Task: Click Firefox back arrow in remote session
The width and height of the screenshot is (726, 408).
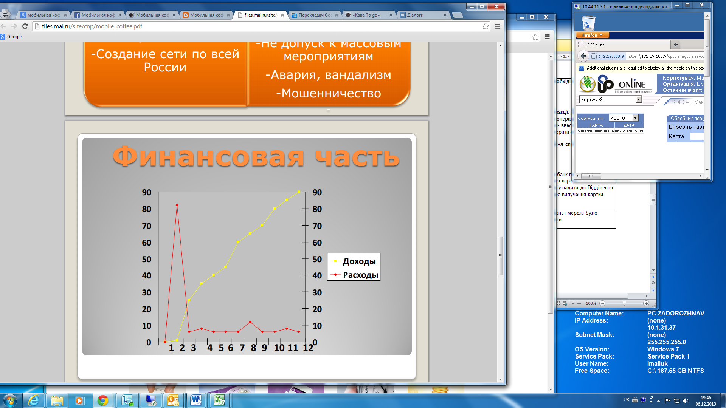Action: pyautogui.click(x=583, y=56)
